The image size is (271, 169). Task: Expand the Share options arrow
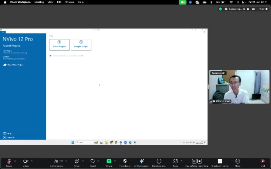click(x=115, y=161)
